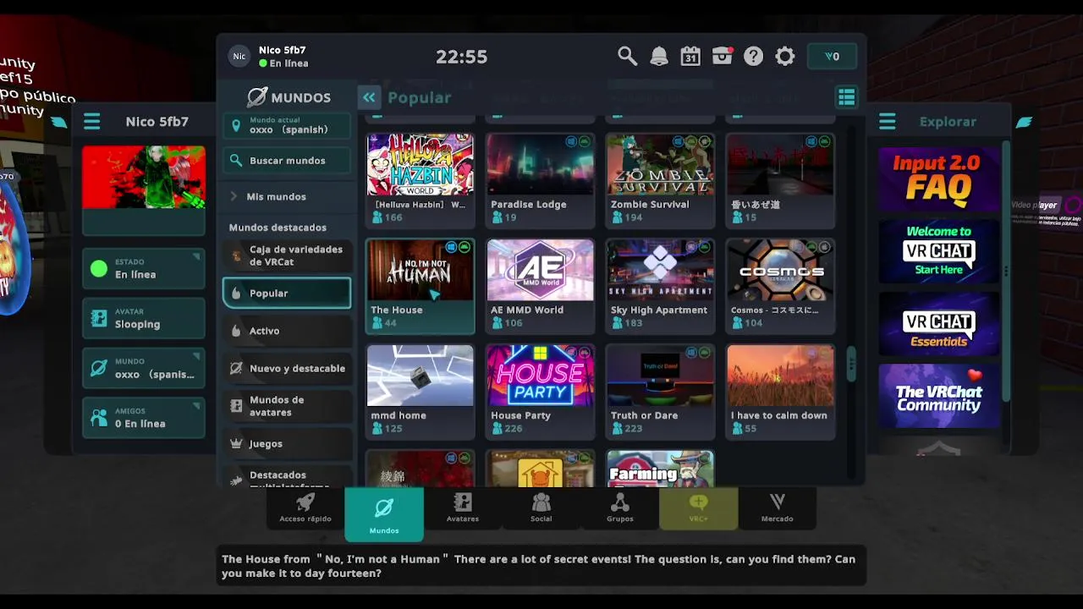Open mmd home world card
The image size is (1083, 609).
pyautogui.click(x=421, y=392)
